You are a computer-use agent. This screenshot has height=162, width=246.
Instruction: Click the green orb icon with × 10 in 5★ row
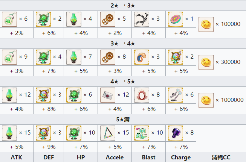74,133
